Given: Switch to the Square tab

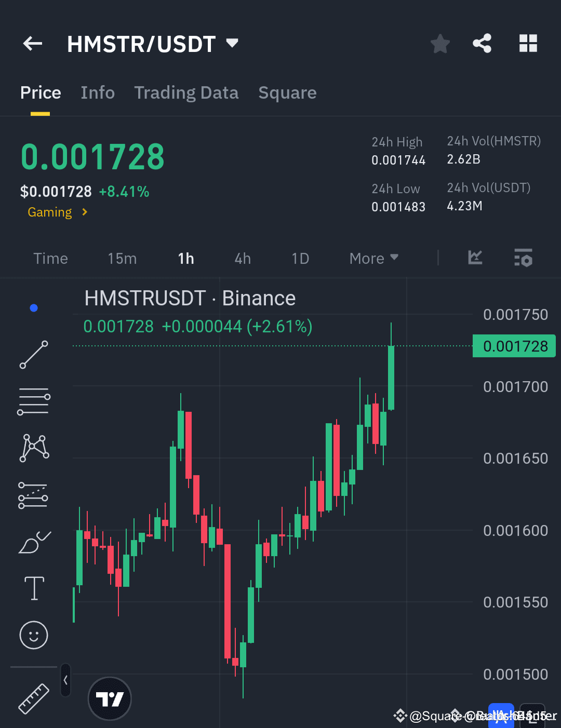Looking at the screenshot, I should point(287,92).
